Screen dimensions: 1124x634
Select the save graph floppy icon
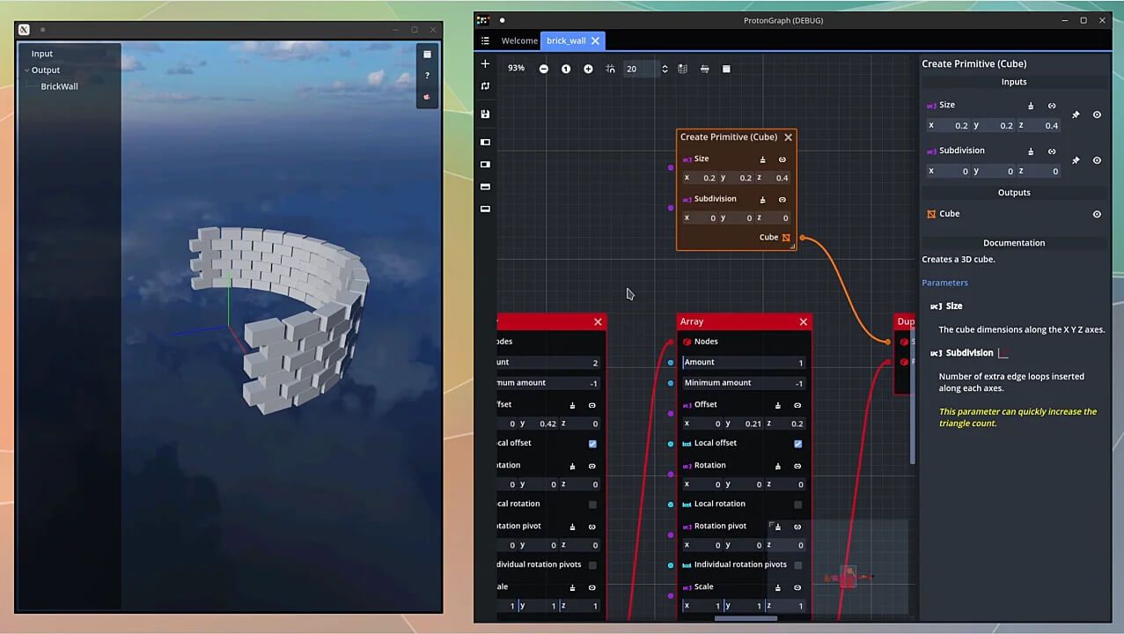point(485,114)
